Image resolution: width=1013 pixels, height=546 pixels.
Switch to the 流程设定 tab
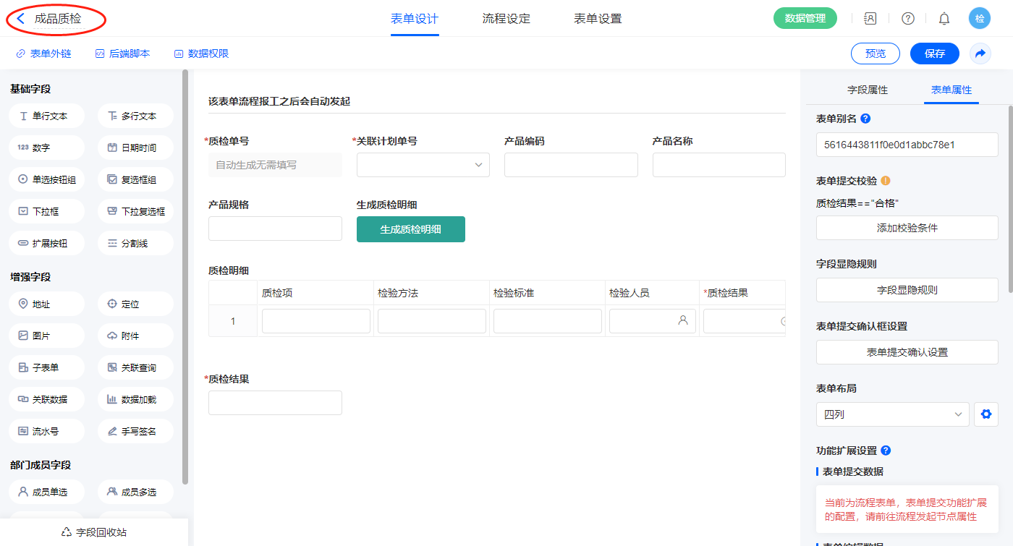click(x=506, y=19)
